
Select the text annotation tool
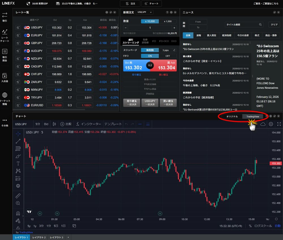pyautogui.click(x=18, y=163)
